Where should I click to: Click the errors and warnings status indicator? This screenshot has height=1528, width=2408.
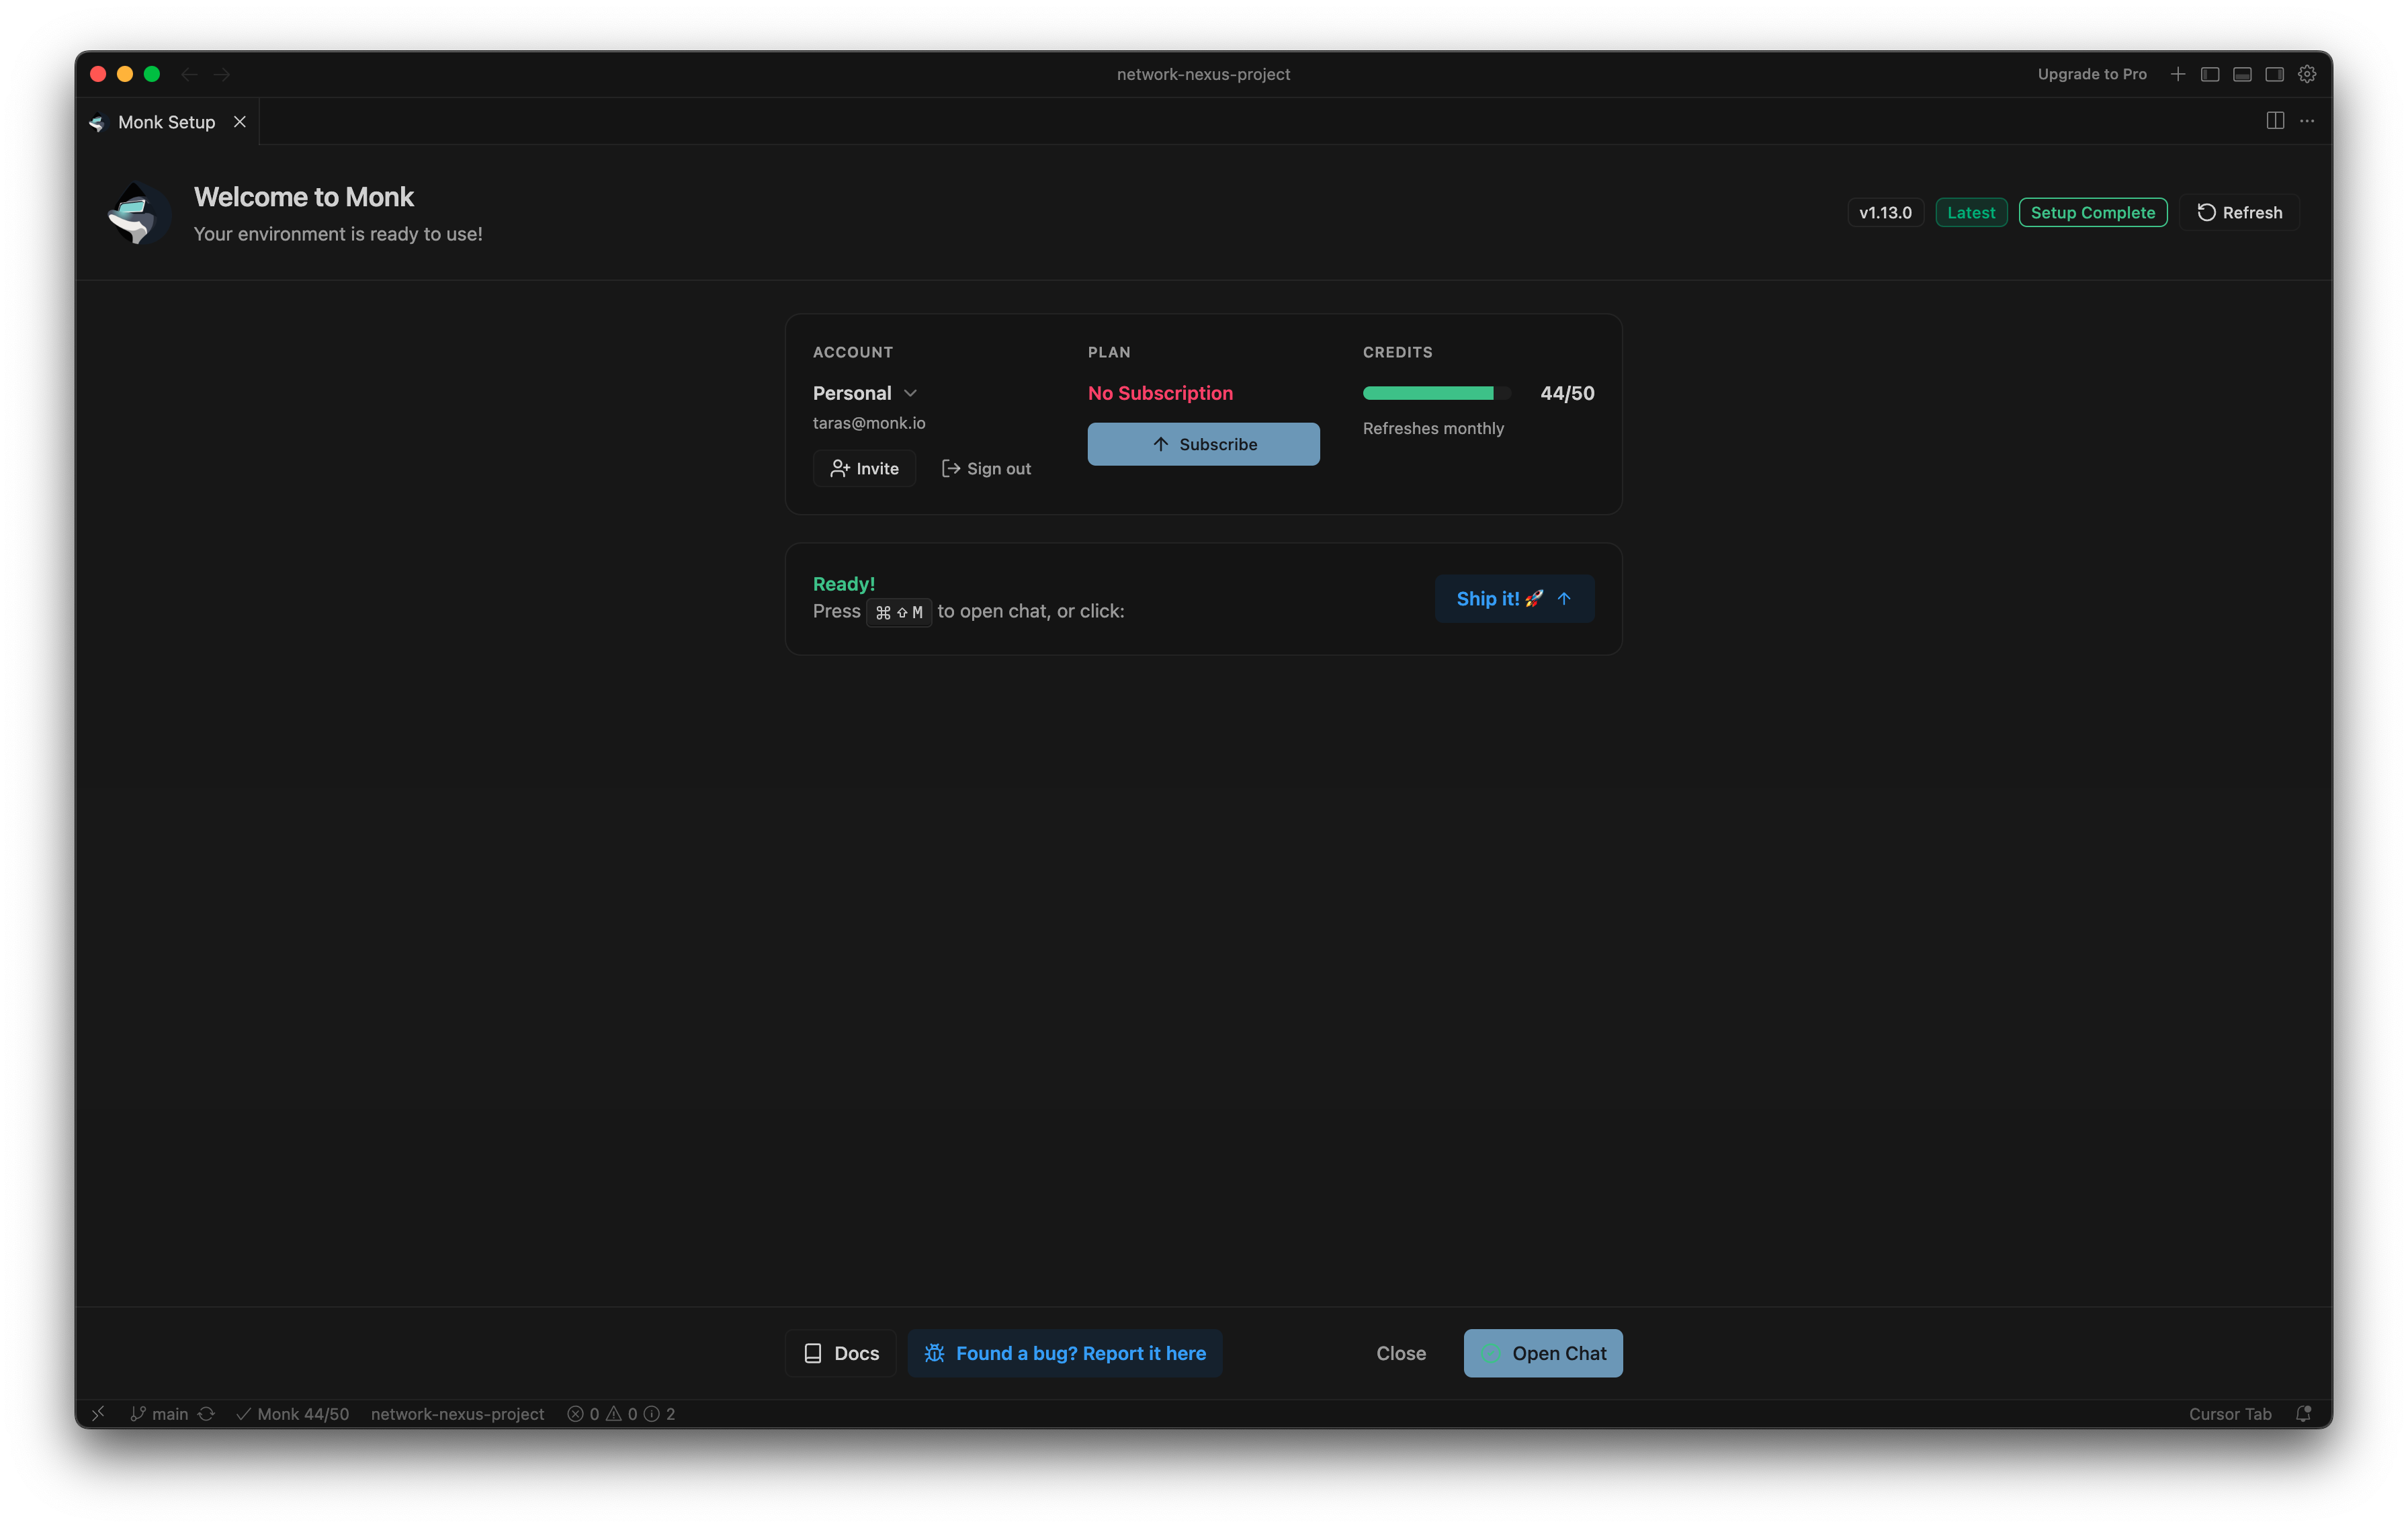(x=621, y=1413)
